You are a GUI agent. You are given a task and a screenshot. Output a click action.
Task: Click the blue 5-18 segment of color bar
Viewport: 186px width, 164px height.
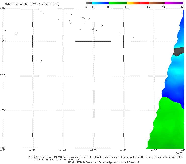tap(100, 3)
